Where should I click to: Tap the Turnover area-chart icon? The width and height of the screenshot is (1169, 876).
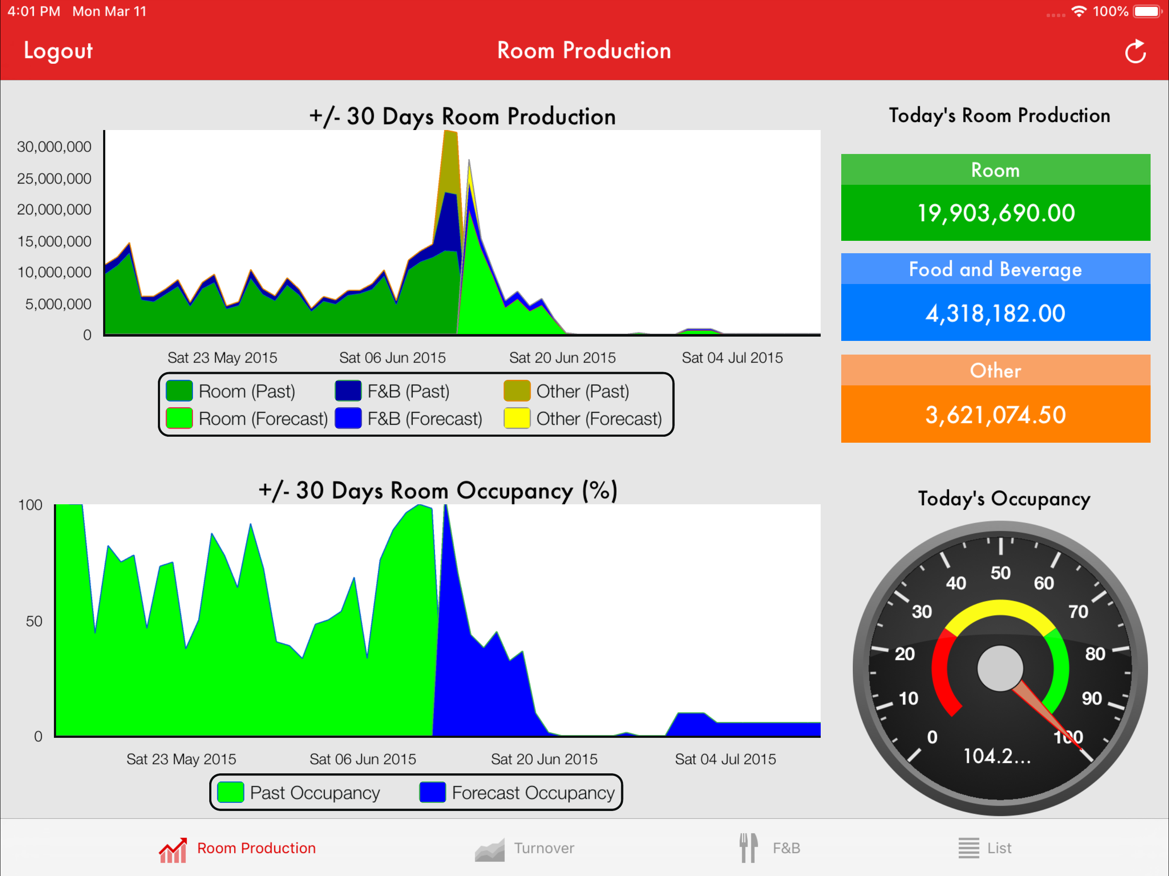pyautogui.click(x=490, y=849)
